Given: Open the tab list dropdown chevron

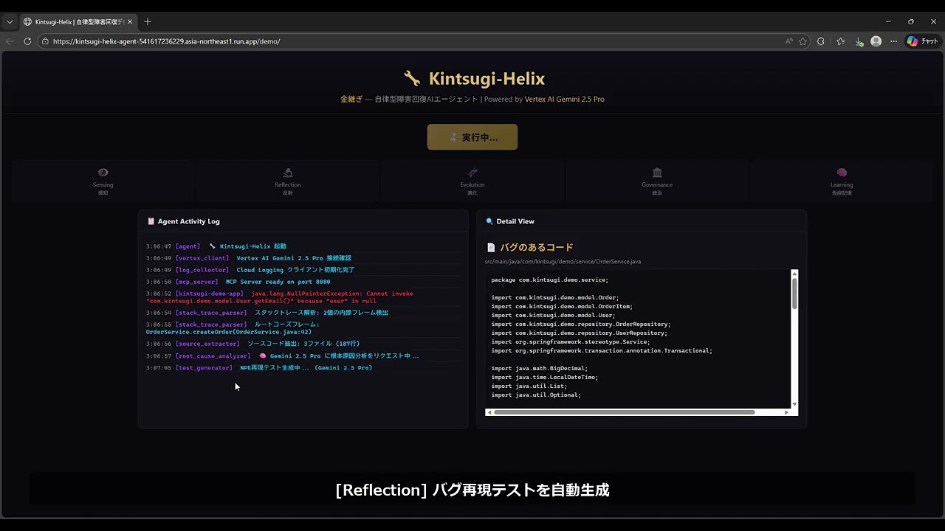Looking at the screenshot, I should (10, 22).
